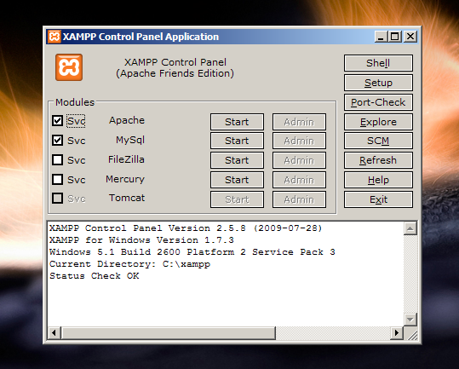This screenshot has height=369, width=459.
Task: Maximize the XAMPP Control Panel window
Action: 394,37
